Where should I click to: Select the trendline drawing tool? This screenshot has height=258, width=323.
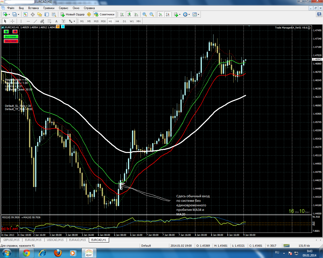35,21
